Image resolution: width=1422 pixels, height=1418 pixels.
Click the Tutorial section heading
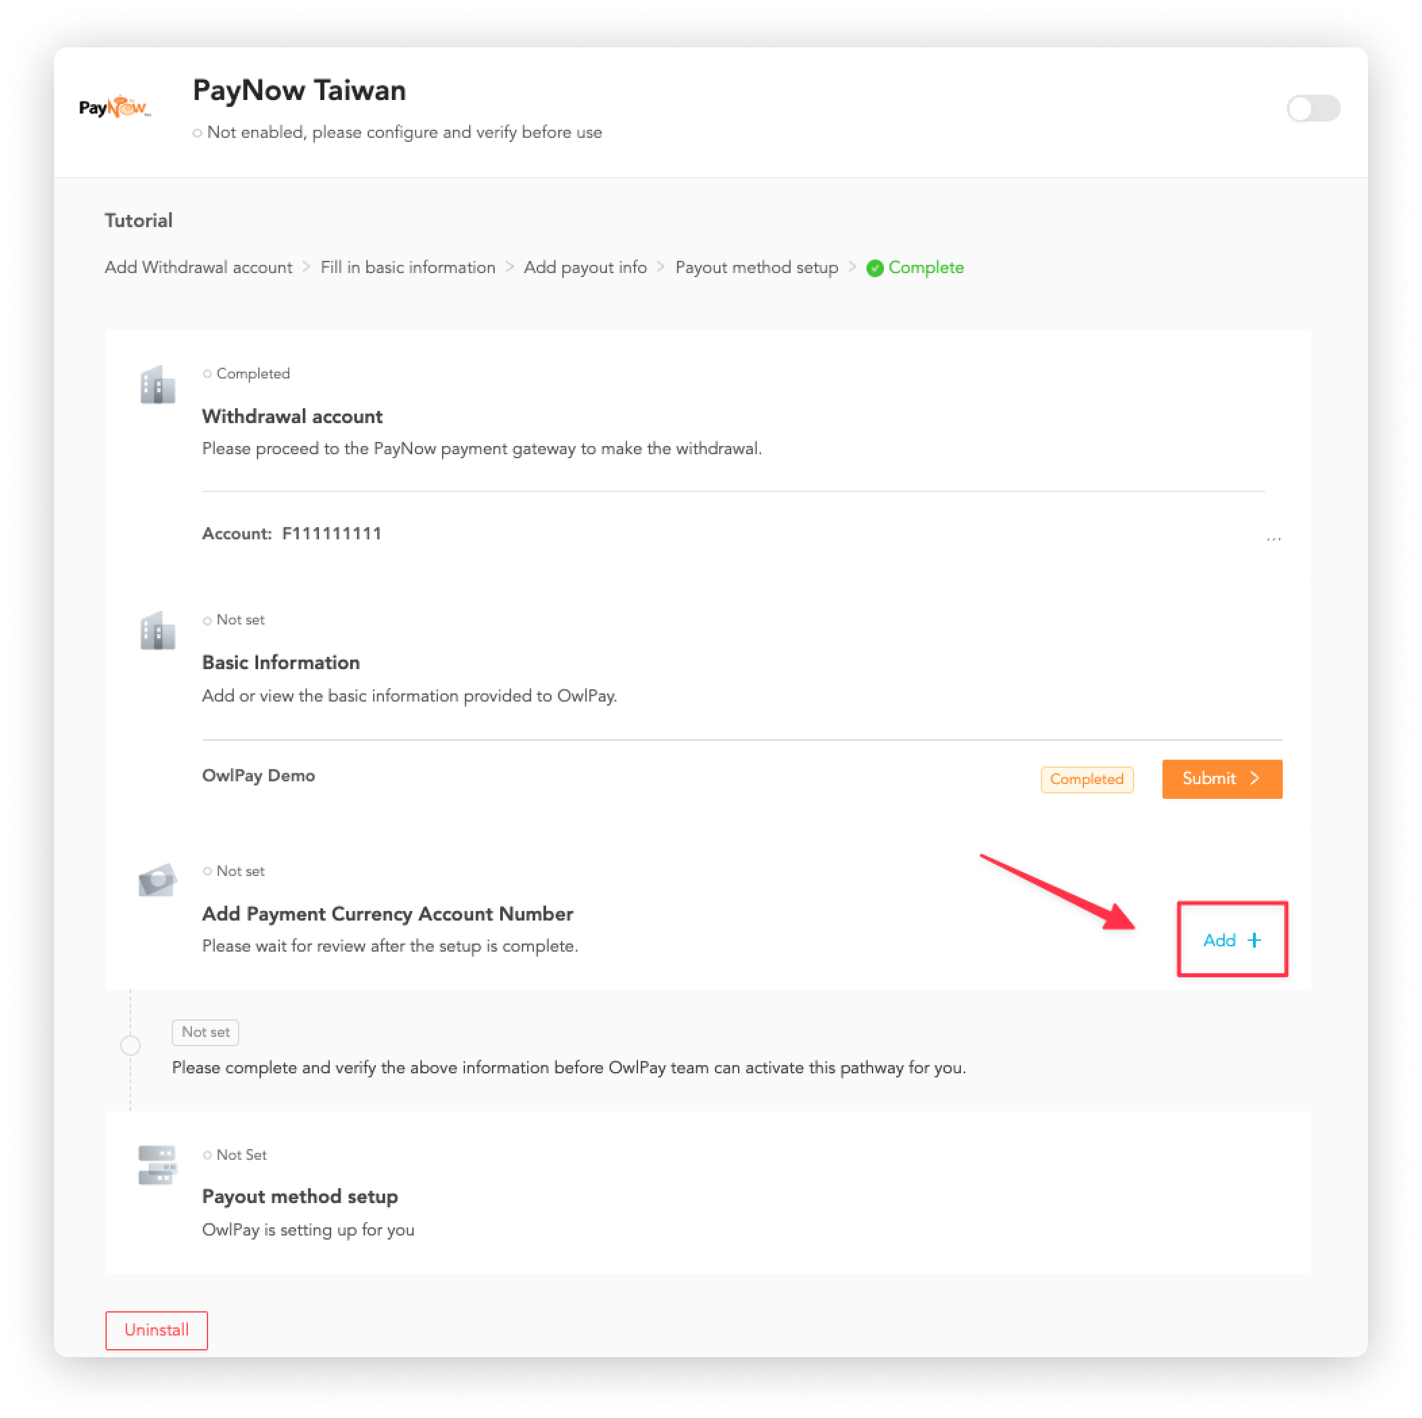point(139,220)
